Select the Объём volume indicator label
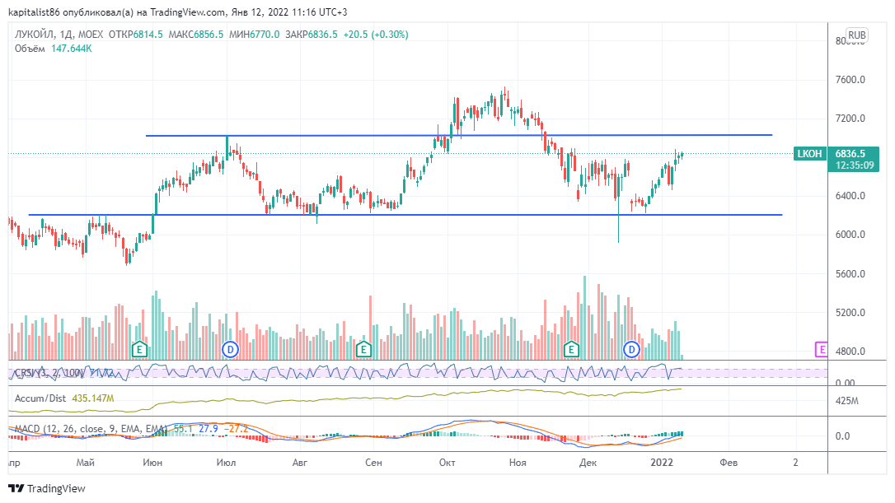This screenshot has width=895, height=503. click(x=30, y=49)
